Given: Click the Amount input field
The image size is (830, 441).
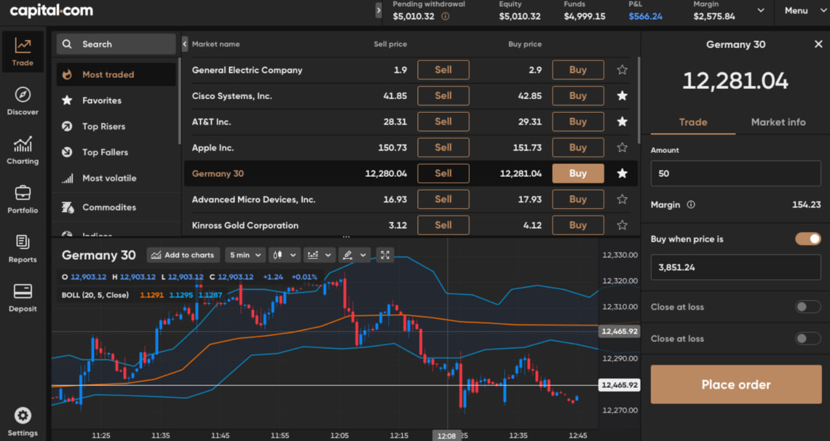Looking at the screenshot, I should coord(735,174).
